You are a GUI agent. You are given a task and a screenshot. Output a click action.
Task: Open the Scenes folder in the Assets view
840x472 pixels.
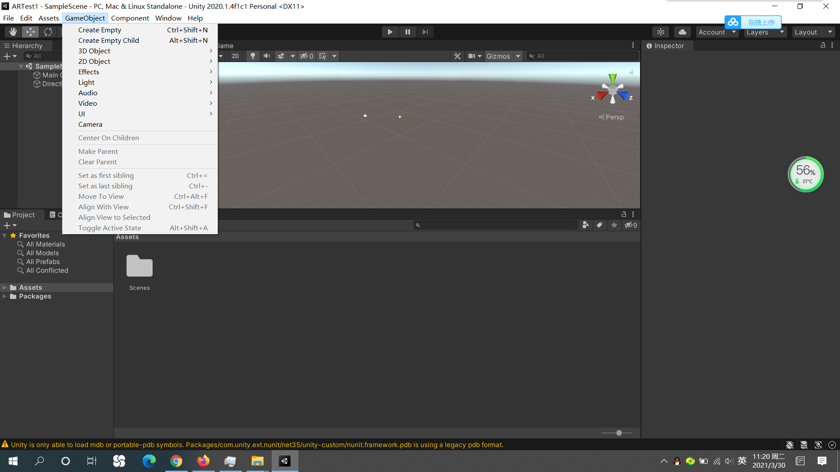pos(139,266)
